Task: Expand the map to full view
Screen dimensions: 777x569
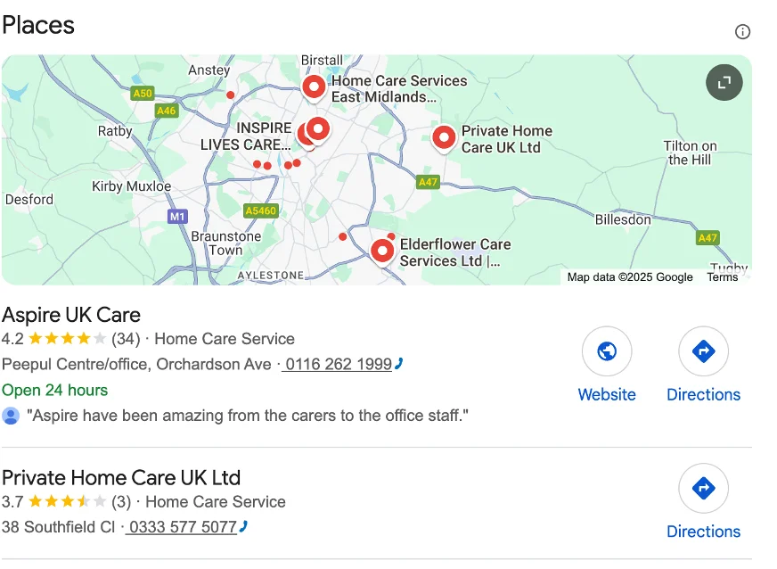Action: 724,83
